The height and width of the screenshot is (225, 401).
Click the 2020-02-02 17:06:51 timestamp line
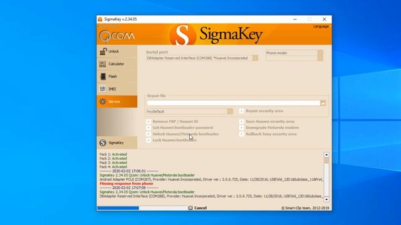(129, 171)
